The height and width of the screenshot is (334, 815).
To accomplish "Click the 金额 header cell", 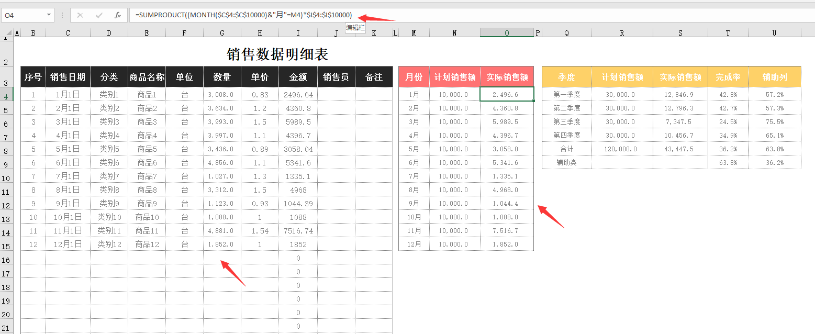I will (x=298, y=77).
